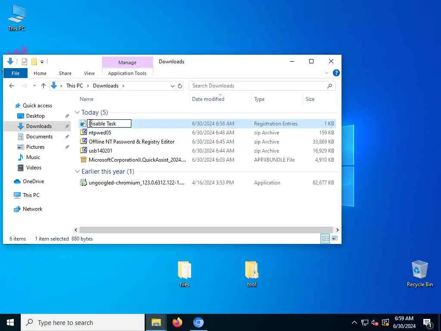The image size is (441, 331).
Task: Select the ntpwed05 zip file
Action: pos(100,133)
